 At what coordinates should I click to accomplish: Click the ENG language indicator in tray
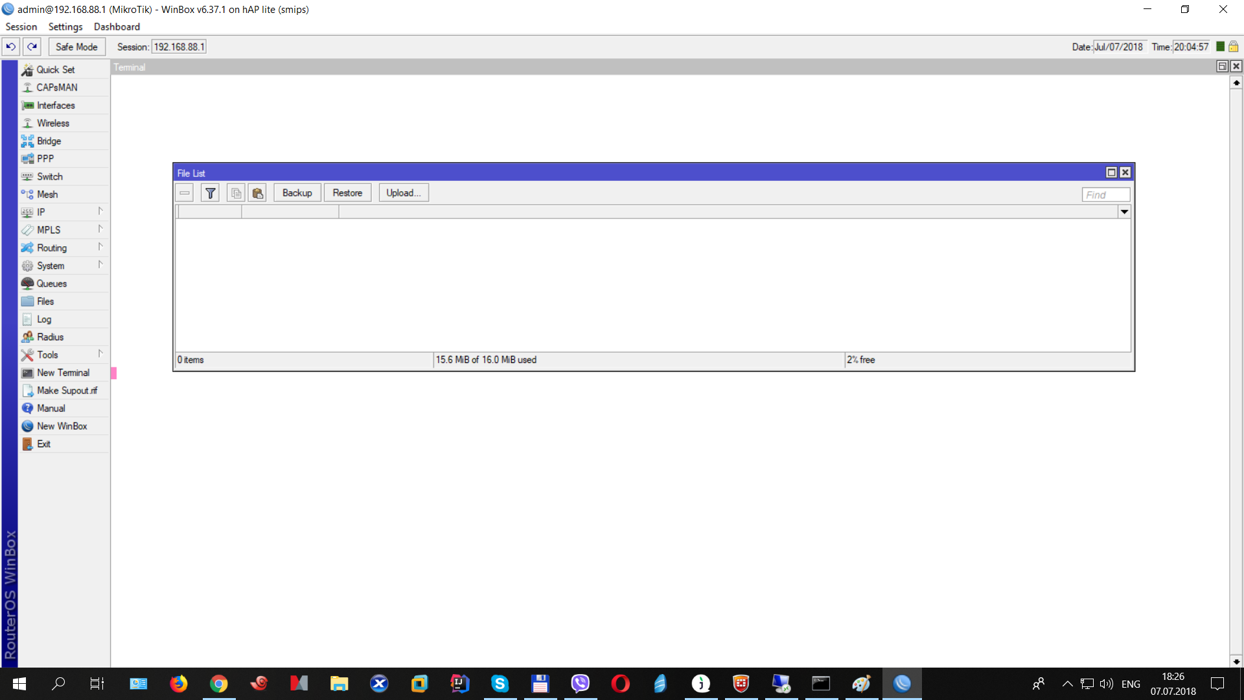coord(1131,684)
